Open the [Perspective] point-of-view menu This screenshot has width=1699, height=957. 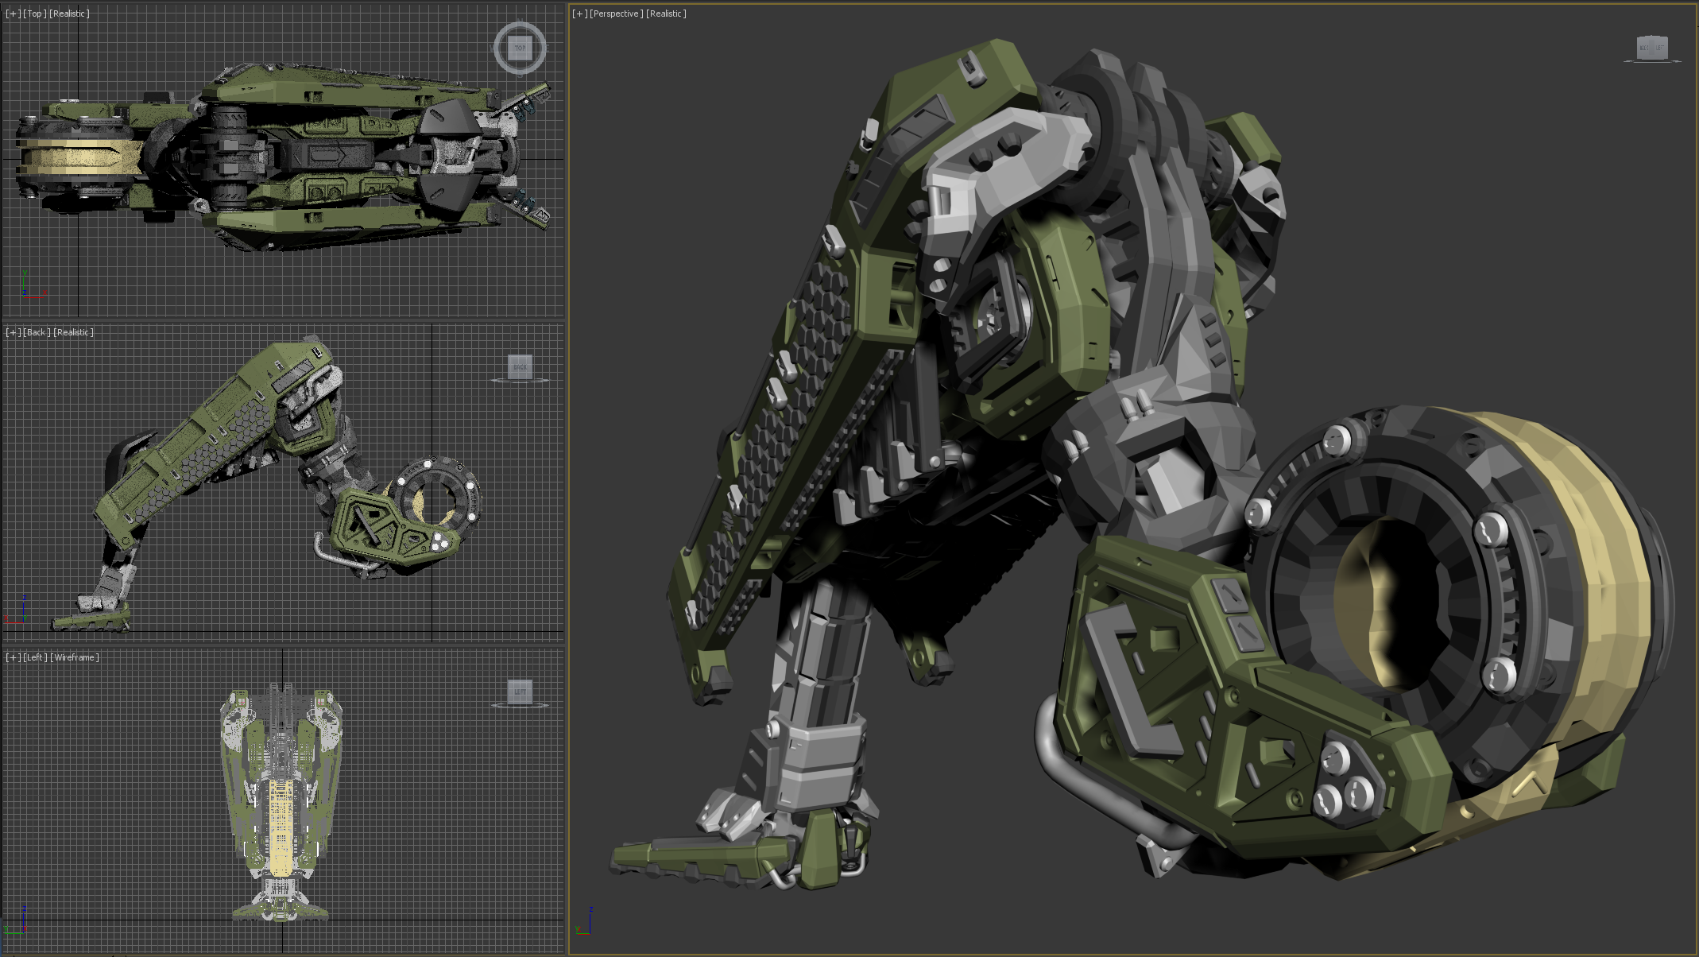[x=616, y=14]
